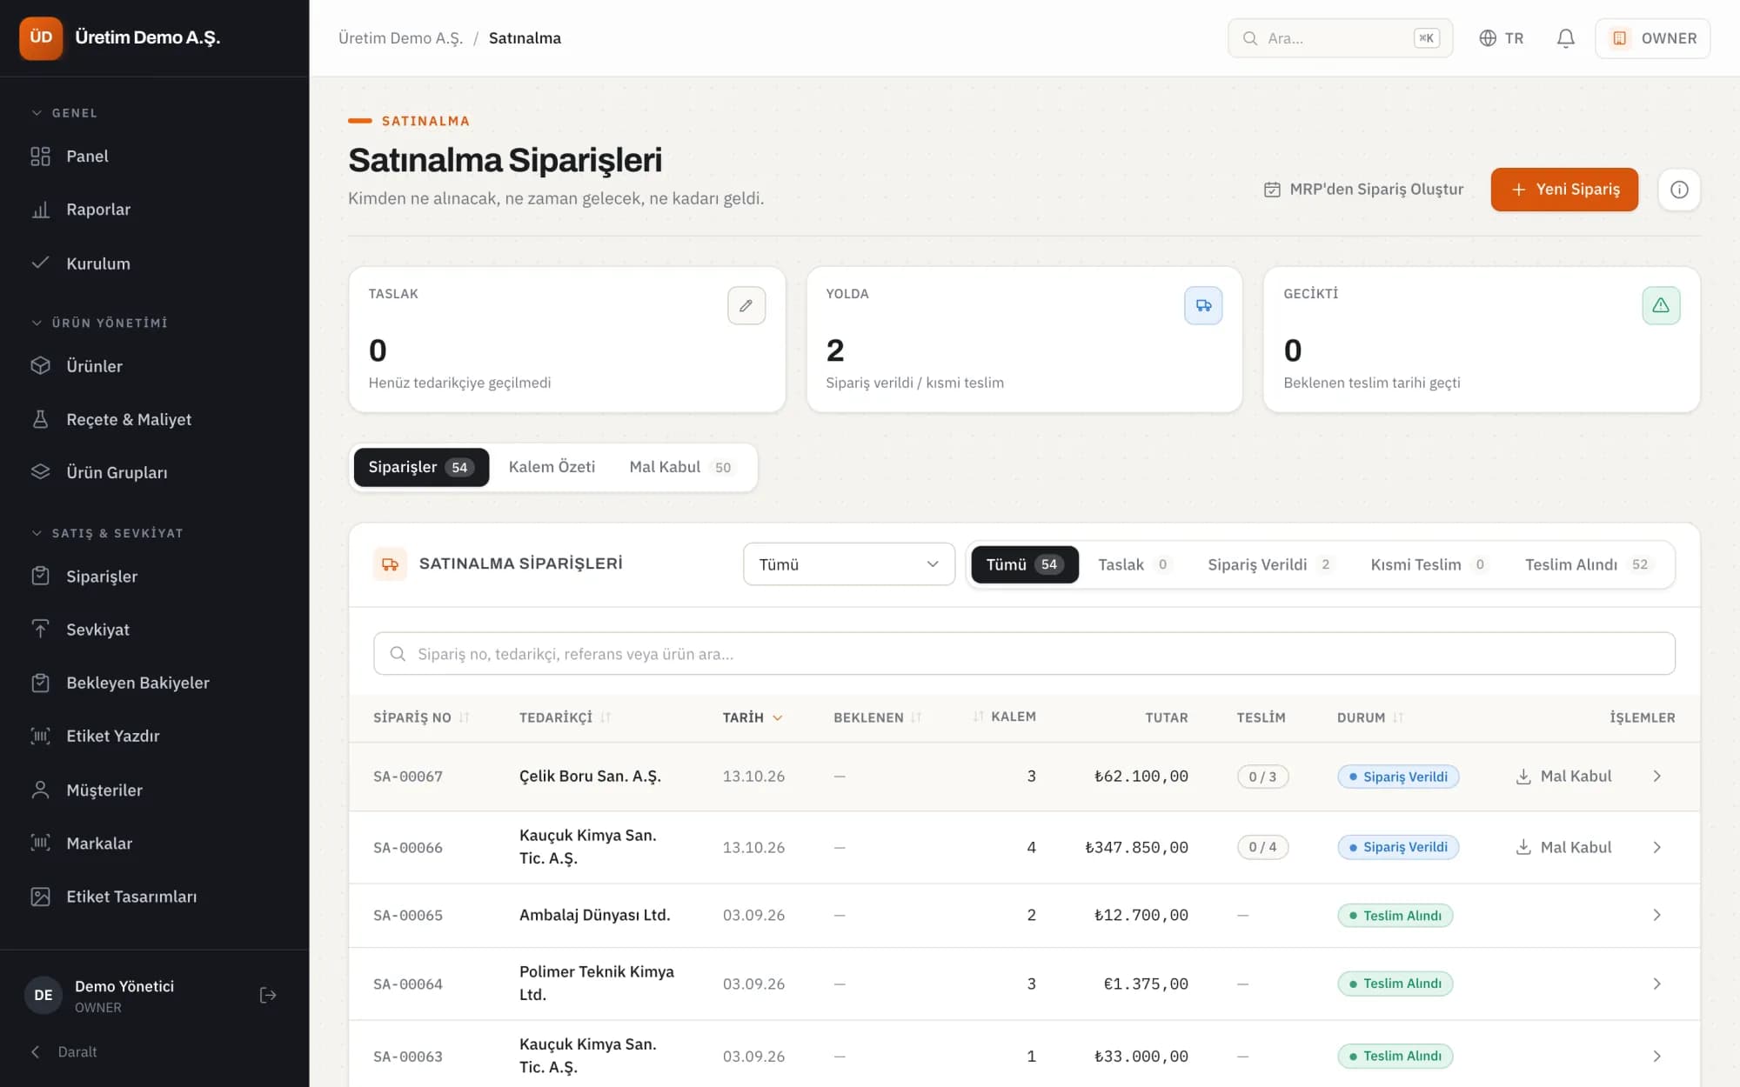The width and height of the screenshot is (1740, 1087).
Task: Filter by Teslim Alındı status pill
Action: point(1587,564)
